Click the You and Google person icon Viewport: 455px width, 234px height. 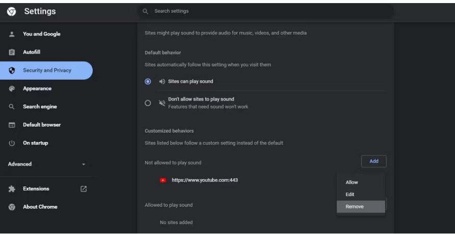click(12, 34)
